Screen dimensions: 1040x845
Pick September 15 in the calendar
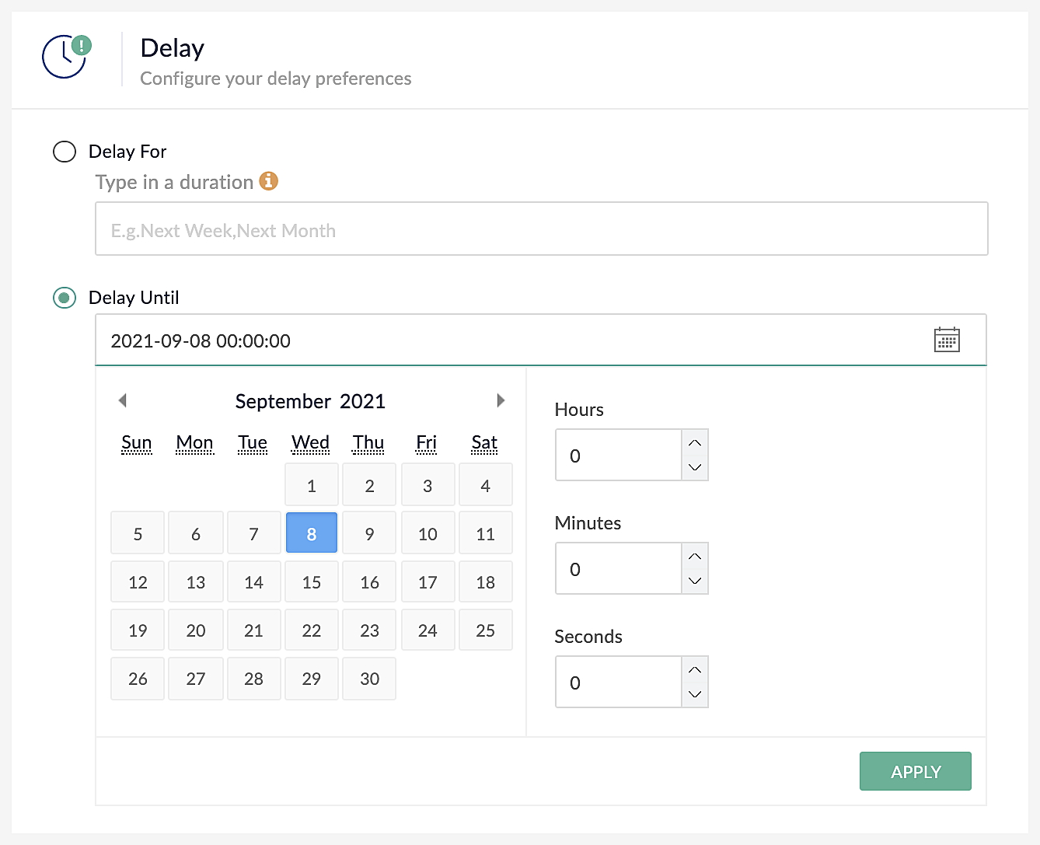point(312,581)
